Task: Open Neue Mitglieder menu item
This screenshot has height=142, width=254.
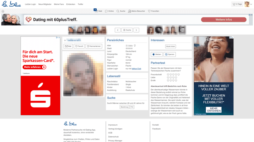Action: coord(45,4)
